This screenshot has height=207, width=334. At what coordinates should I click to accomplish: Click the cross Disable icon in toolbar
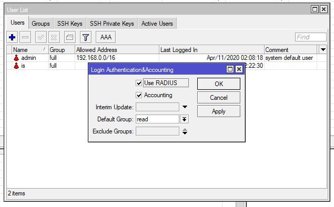(x=54, y=37)
